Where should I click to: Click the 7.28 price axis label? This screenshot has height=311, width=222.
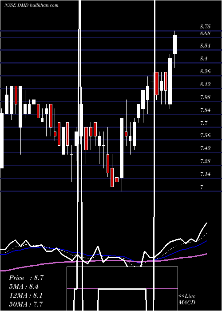tap(205, 161)
